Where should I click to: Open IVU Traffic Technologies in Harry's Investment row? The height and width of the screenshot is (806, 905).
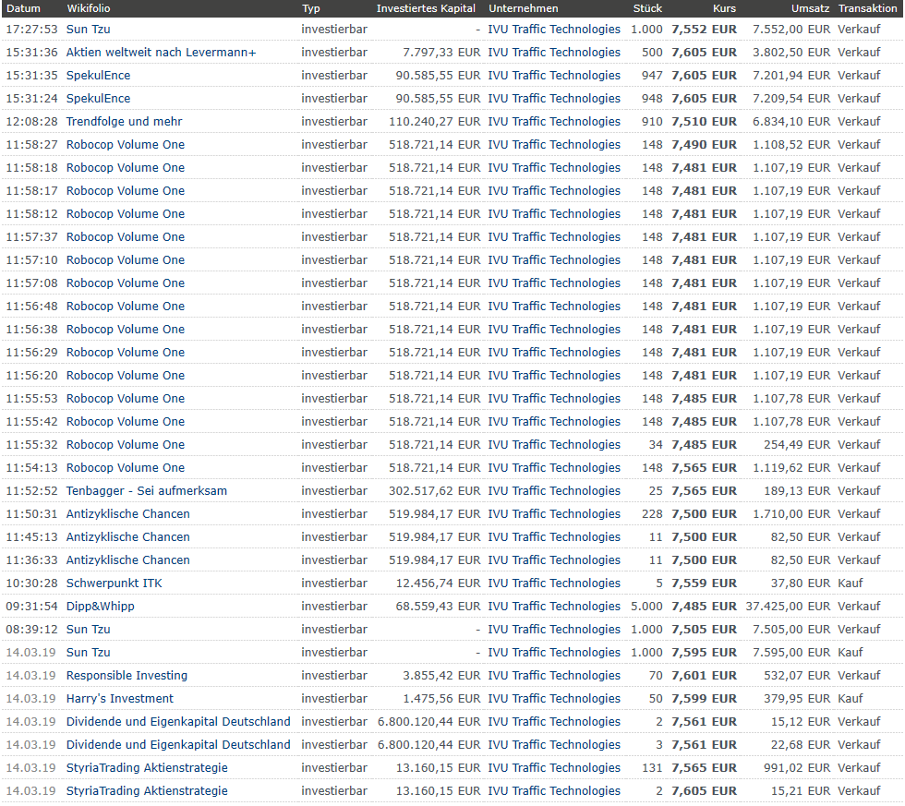tap(554, 699)
